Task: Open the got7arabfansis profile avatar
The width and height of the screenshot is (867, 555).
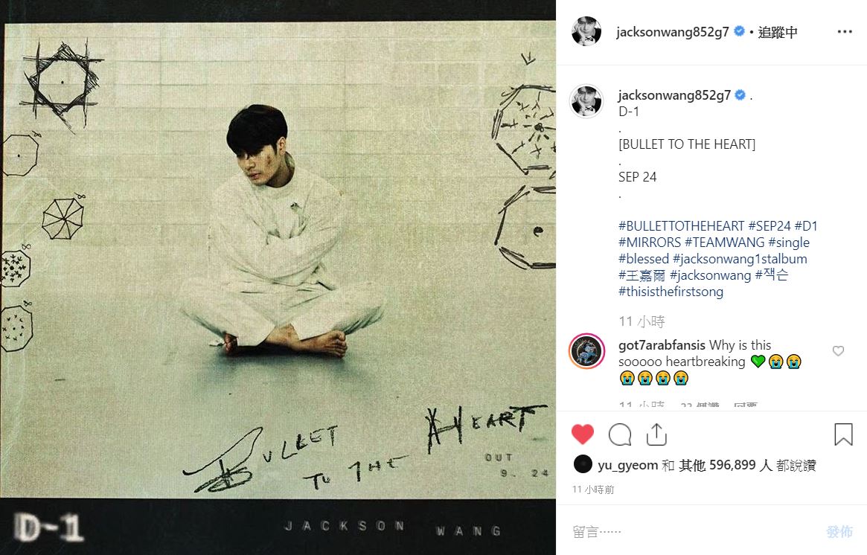Action: click(x=586, y=351)
